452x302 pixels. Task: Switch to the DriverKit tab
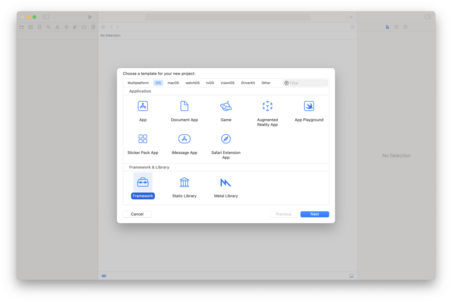[x=248, y=83]
